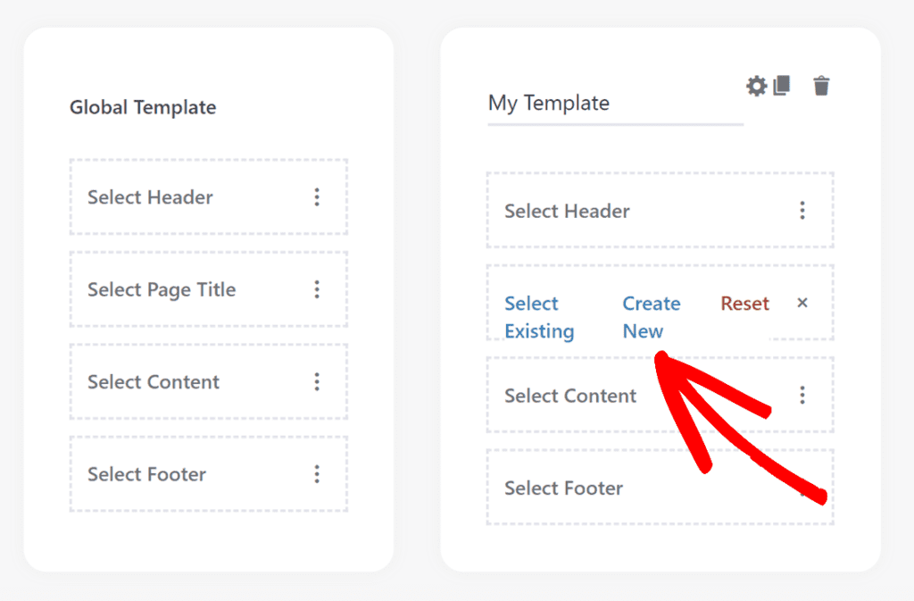This screenshot has width=914, height=601.
Task: Focus the My Template name field
Action: click(x=615, y=104)
